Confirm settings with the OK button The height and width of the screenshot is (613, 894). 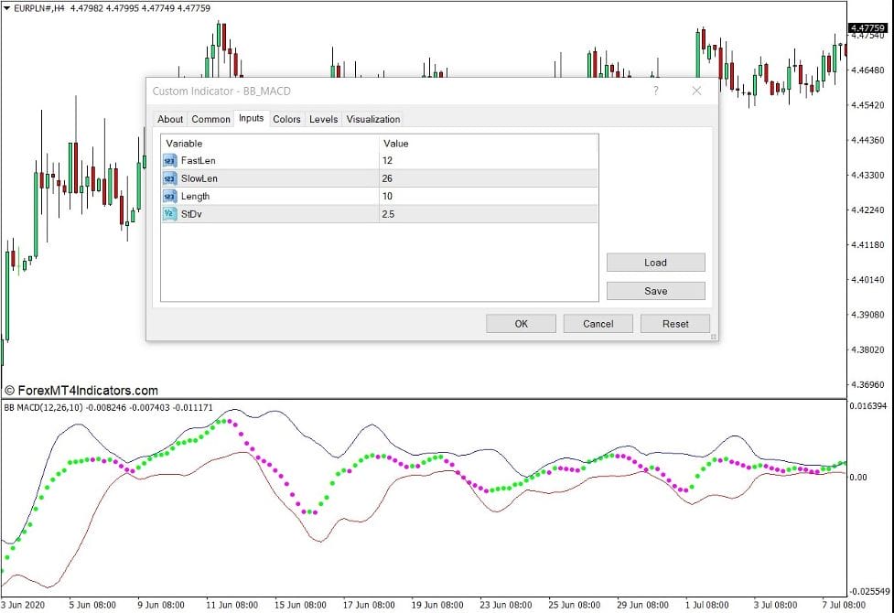pyautogui.click(x=521, y=323)
